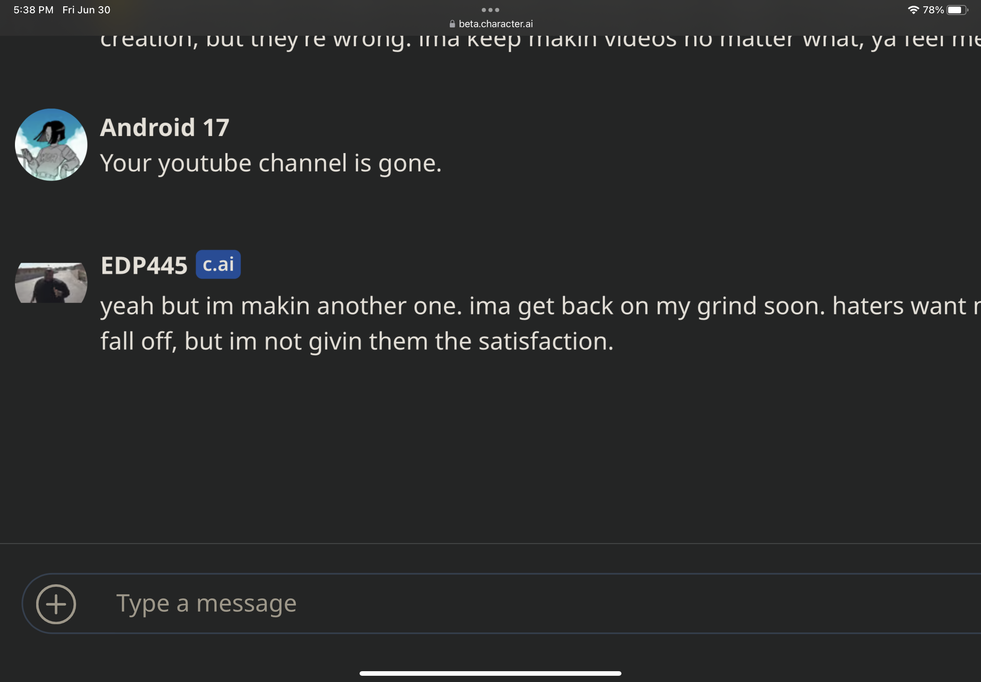
Task: Tap the Fri Jun 30 date
Action: pyautogui.click(x=86, y=10)
